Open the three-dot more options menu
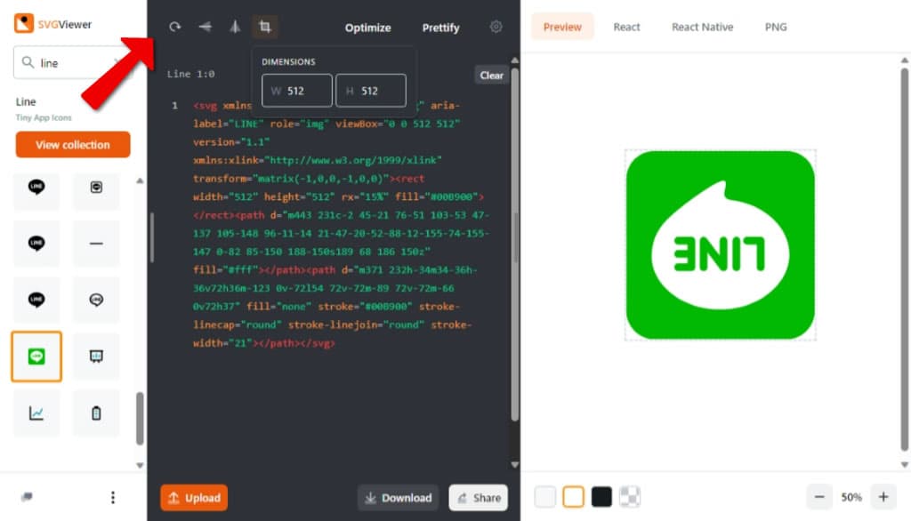Image resolution: width=911 pixels, height=521 pixels. 113,497
